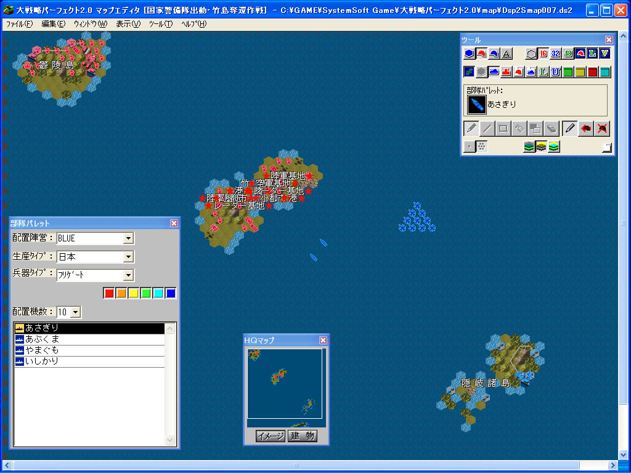Select the blue hexagon terrain mode icon
Viewport: 631px width, 473px height.
(469, 54)
